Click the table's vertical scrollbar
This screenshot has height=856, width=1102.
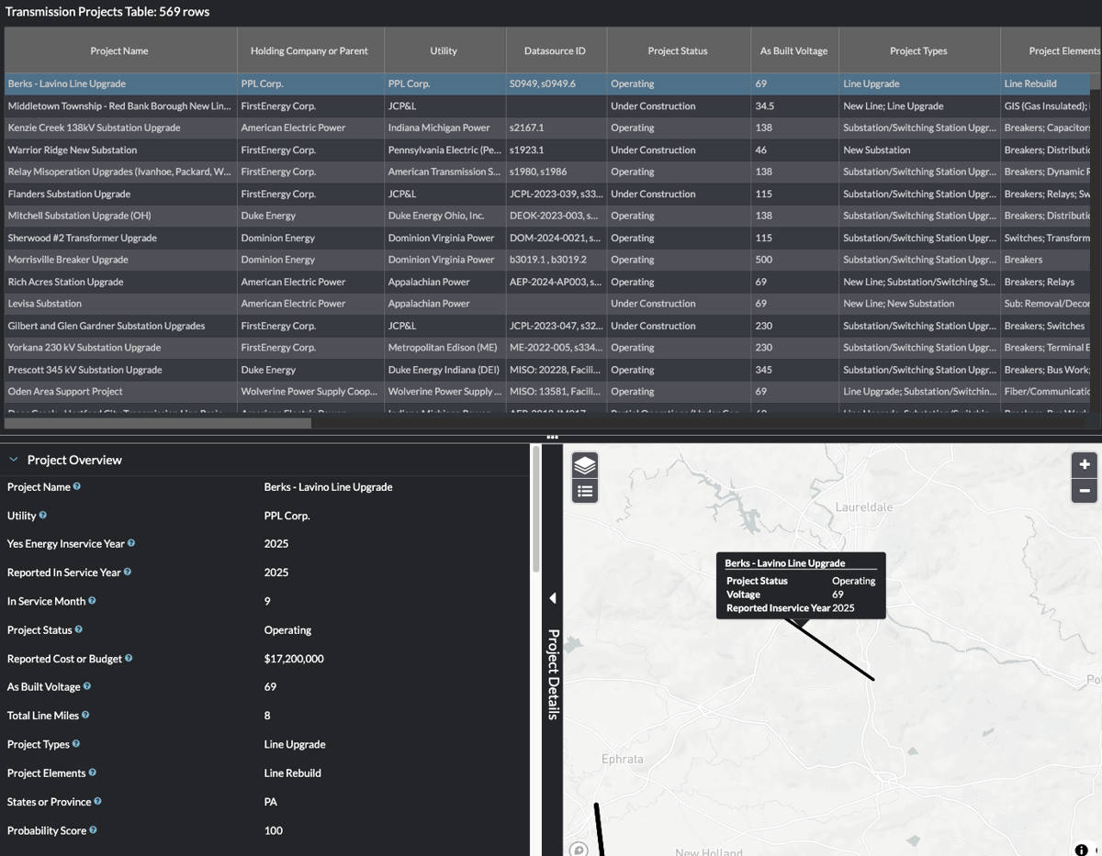tap(1095, 82)
